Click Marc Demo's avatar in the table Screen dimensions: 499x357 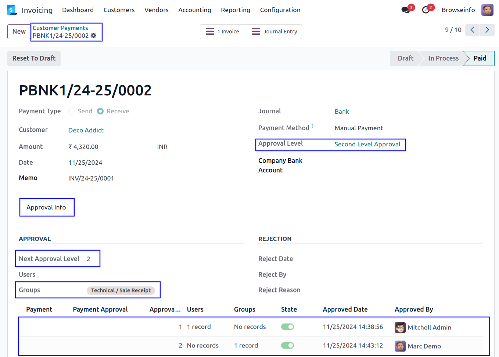(400, 346)
